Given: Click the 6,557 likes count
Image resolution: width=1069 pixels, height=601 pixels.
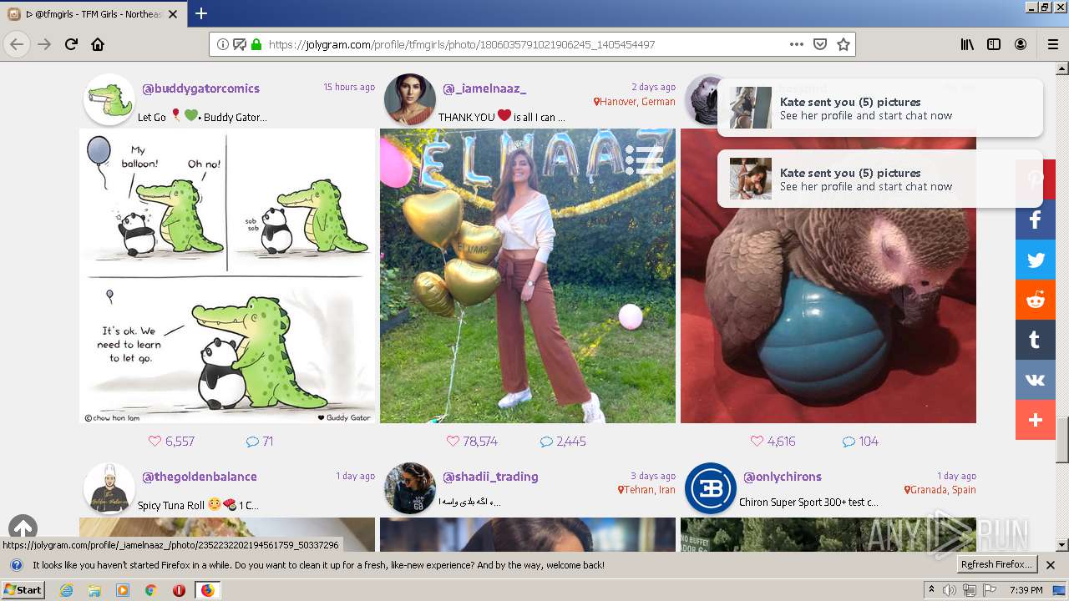Looking at the screenshot, I should pyautogui.click(x=180, y=441).
